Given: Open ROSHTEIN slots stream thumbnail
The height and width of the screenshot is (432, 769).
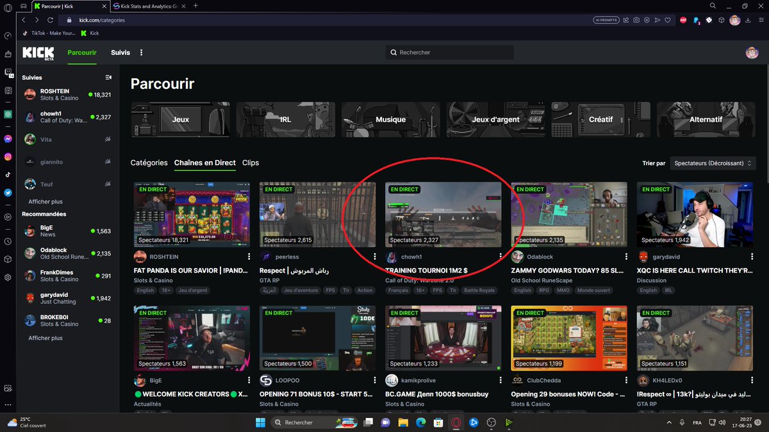Looking at the screenshot, I should 190,214.
